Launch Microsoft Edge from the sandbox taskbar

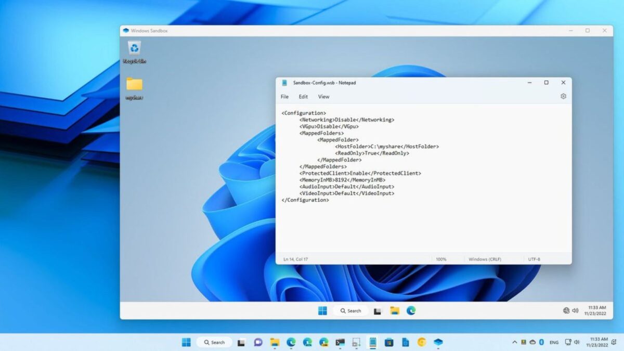pyautogui.click(x=411, y=311)
